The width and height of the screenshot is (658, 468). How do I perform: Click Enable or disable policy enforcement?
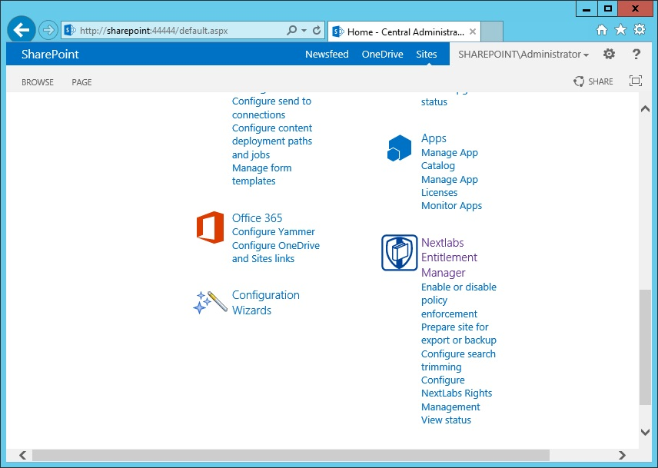tap(459, 300)
